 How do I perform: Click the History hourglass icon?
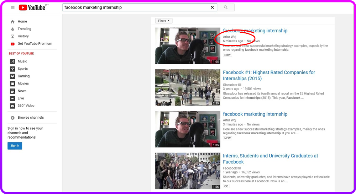[x=13, y=37]
